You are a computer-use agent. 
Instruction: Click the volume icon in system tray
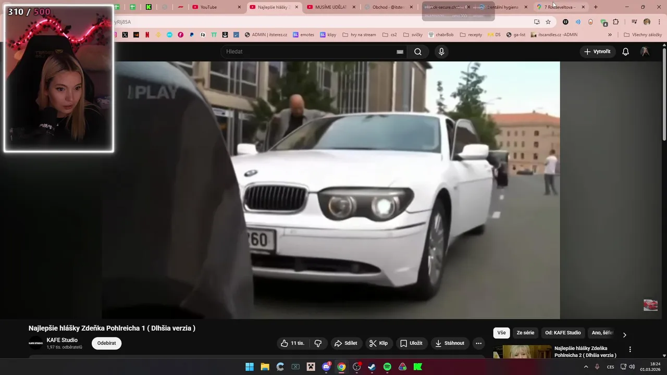(632, 367)
